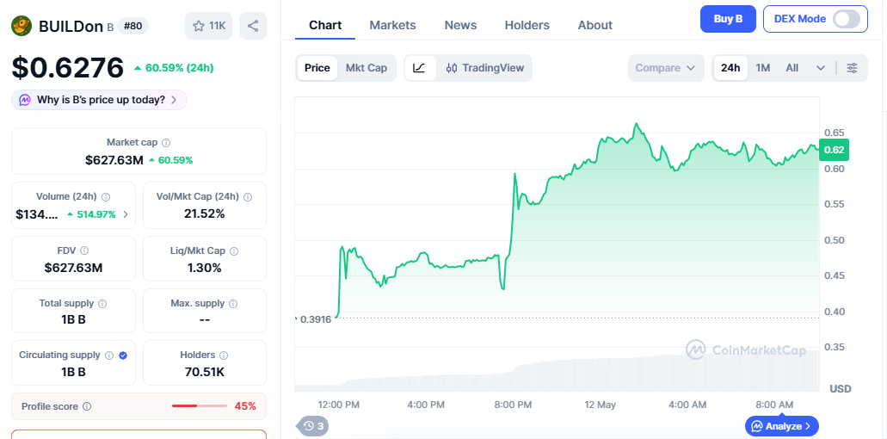
Task: Click the USD currency label
Action: click(840, 389)
